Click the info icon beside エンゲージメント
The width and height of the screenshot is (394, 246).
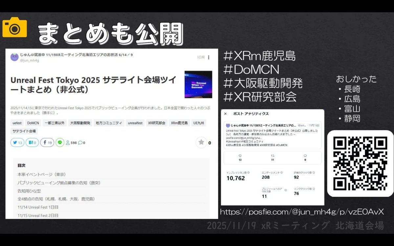pyautogui.click(x=282, y=173)
